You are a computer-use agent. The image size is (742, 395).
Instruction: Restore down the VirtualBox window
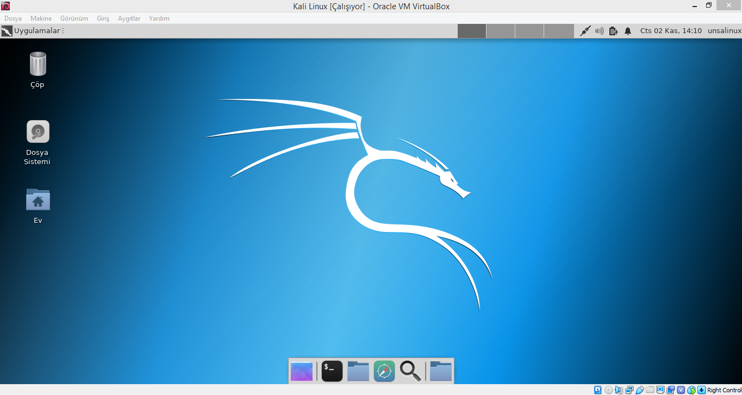pos(709,5)
